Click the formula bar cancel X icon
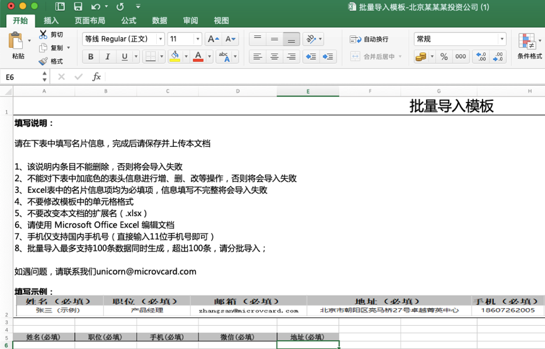545x349 pixels. (x=62, y=76)
